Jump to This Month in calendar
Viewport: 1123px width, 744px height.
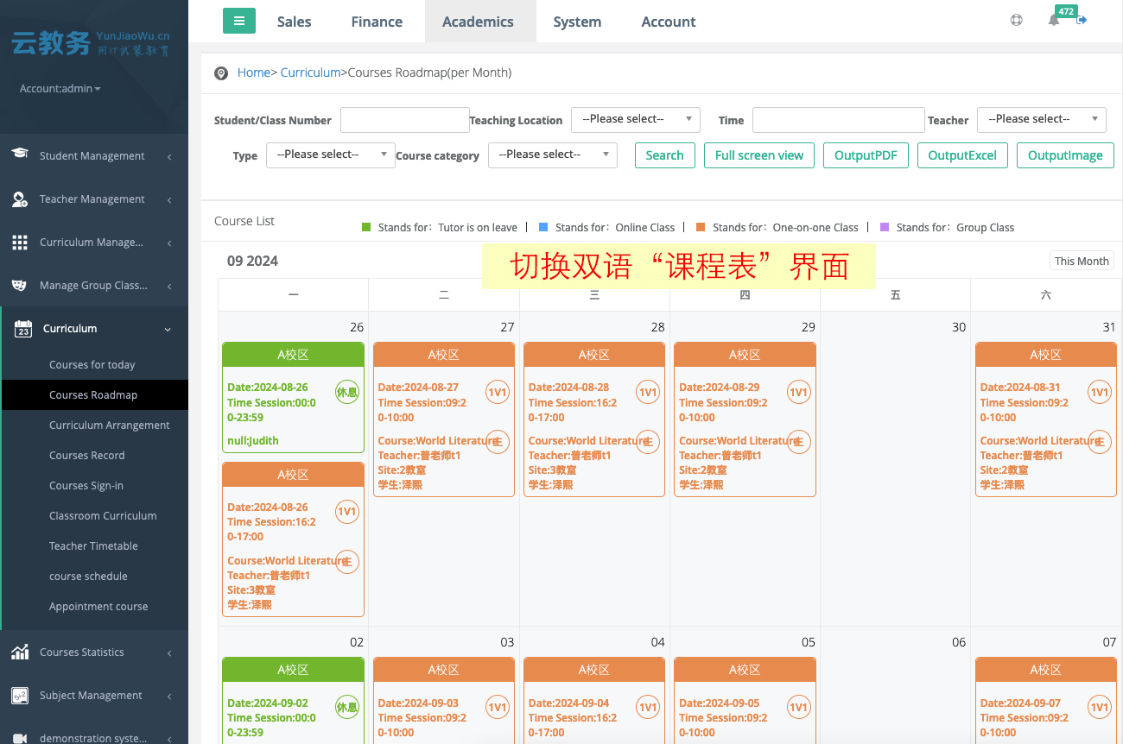[x=1081, y=261]
